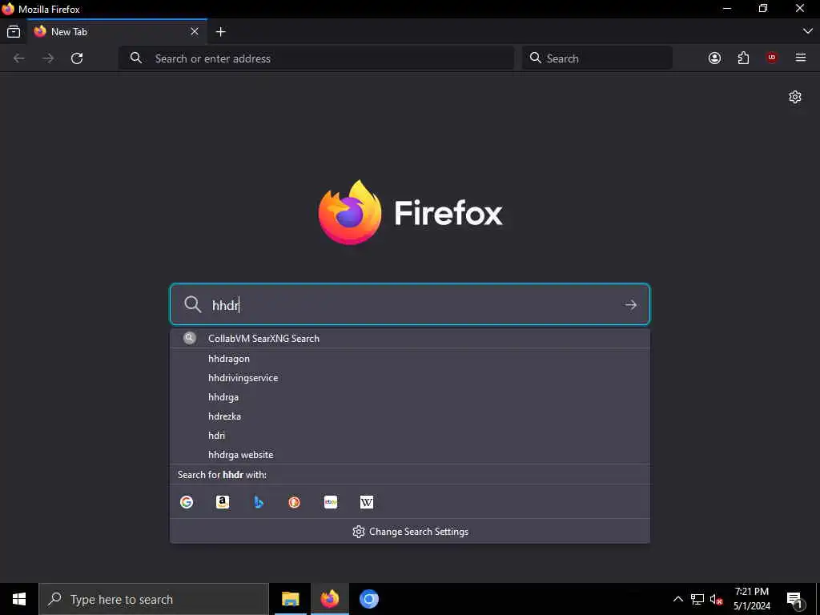Choose the hhdrivingservice suggestion
820x615 pixels.
[410, 378]
